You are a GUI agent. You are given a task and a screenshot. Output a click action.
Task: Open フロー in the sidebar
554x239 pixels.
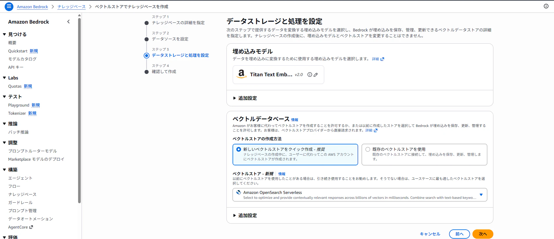tap(14, 186)
